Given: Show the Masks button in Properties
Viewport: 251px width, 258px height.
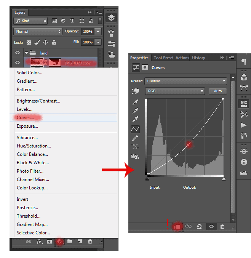Looking at the screenshot, I should 145,67.
